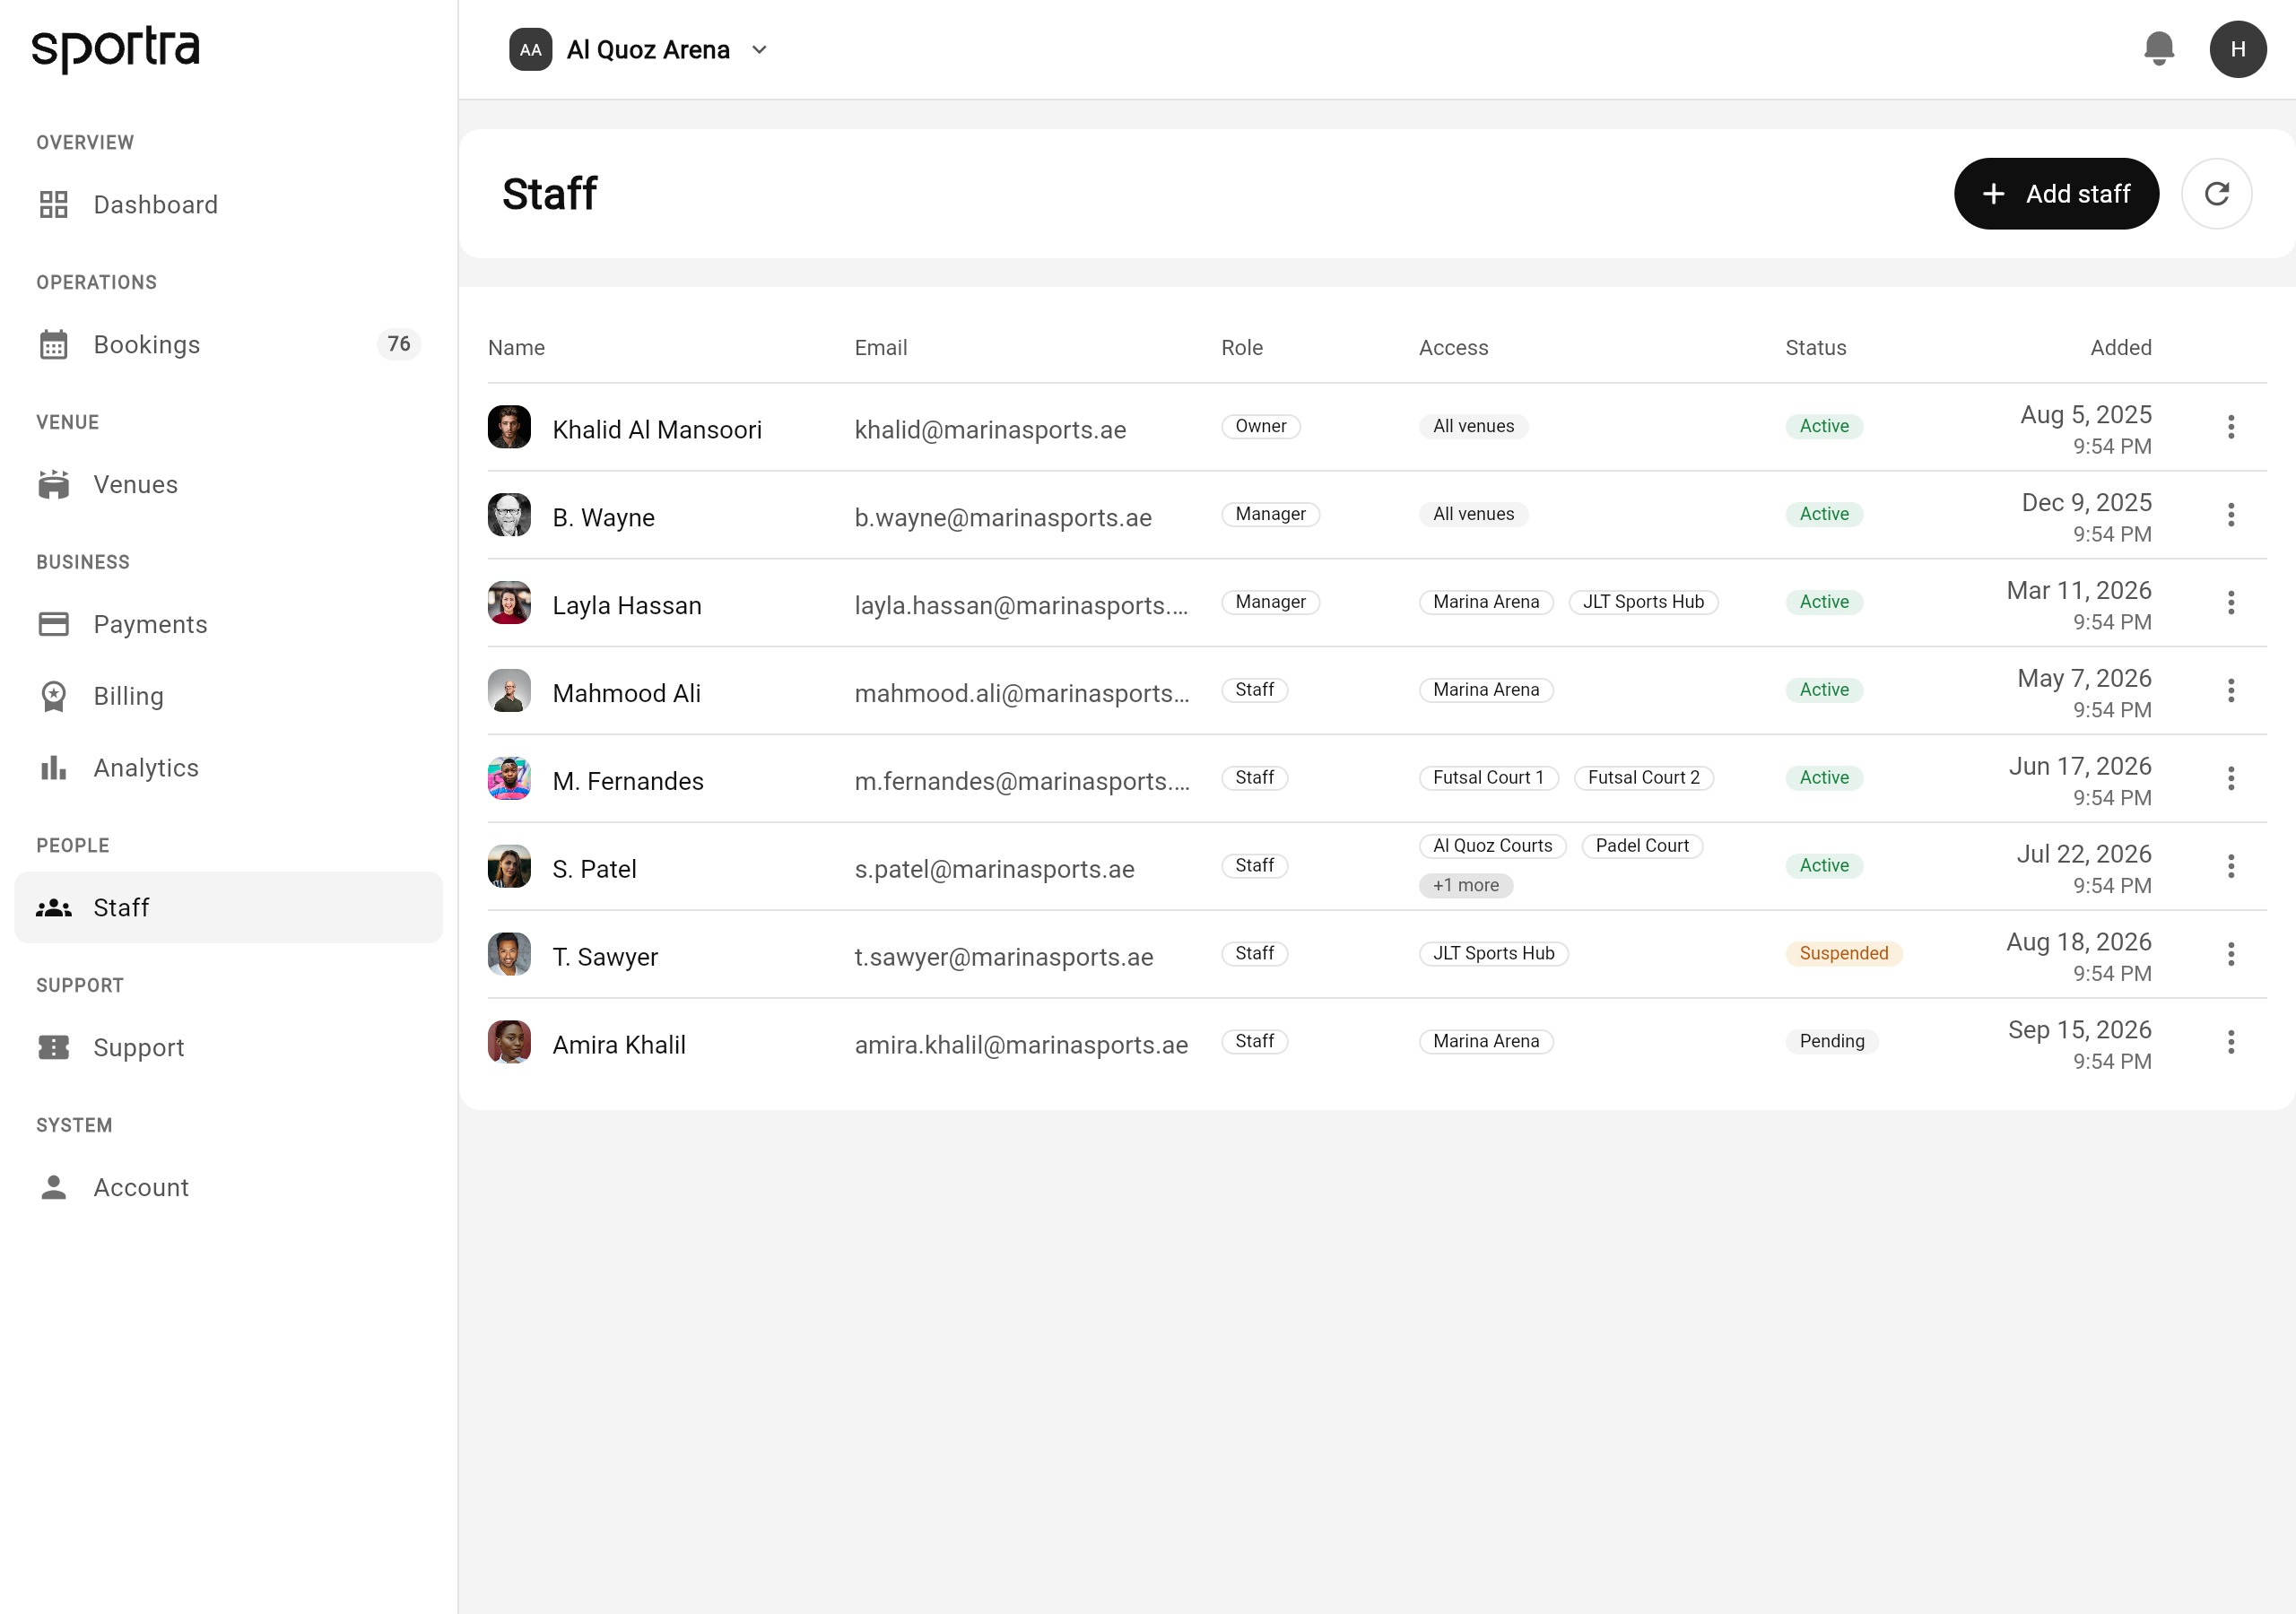Viewport: 2296px width, 1614px height.
Task: Open the more options menu for Mahmood Ali
Action: (x=2230, y=691)
